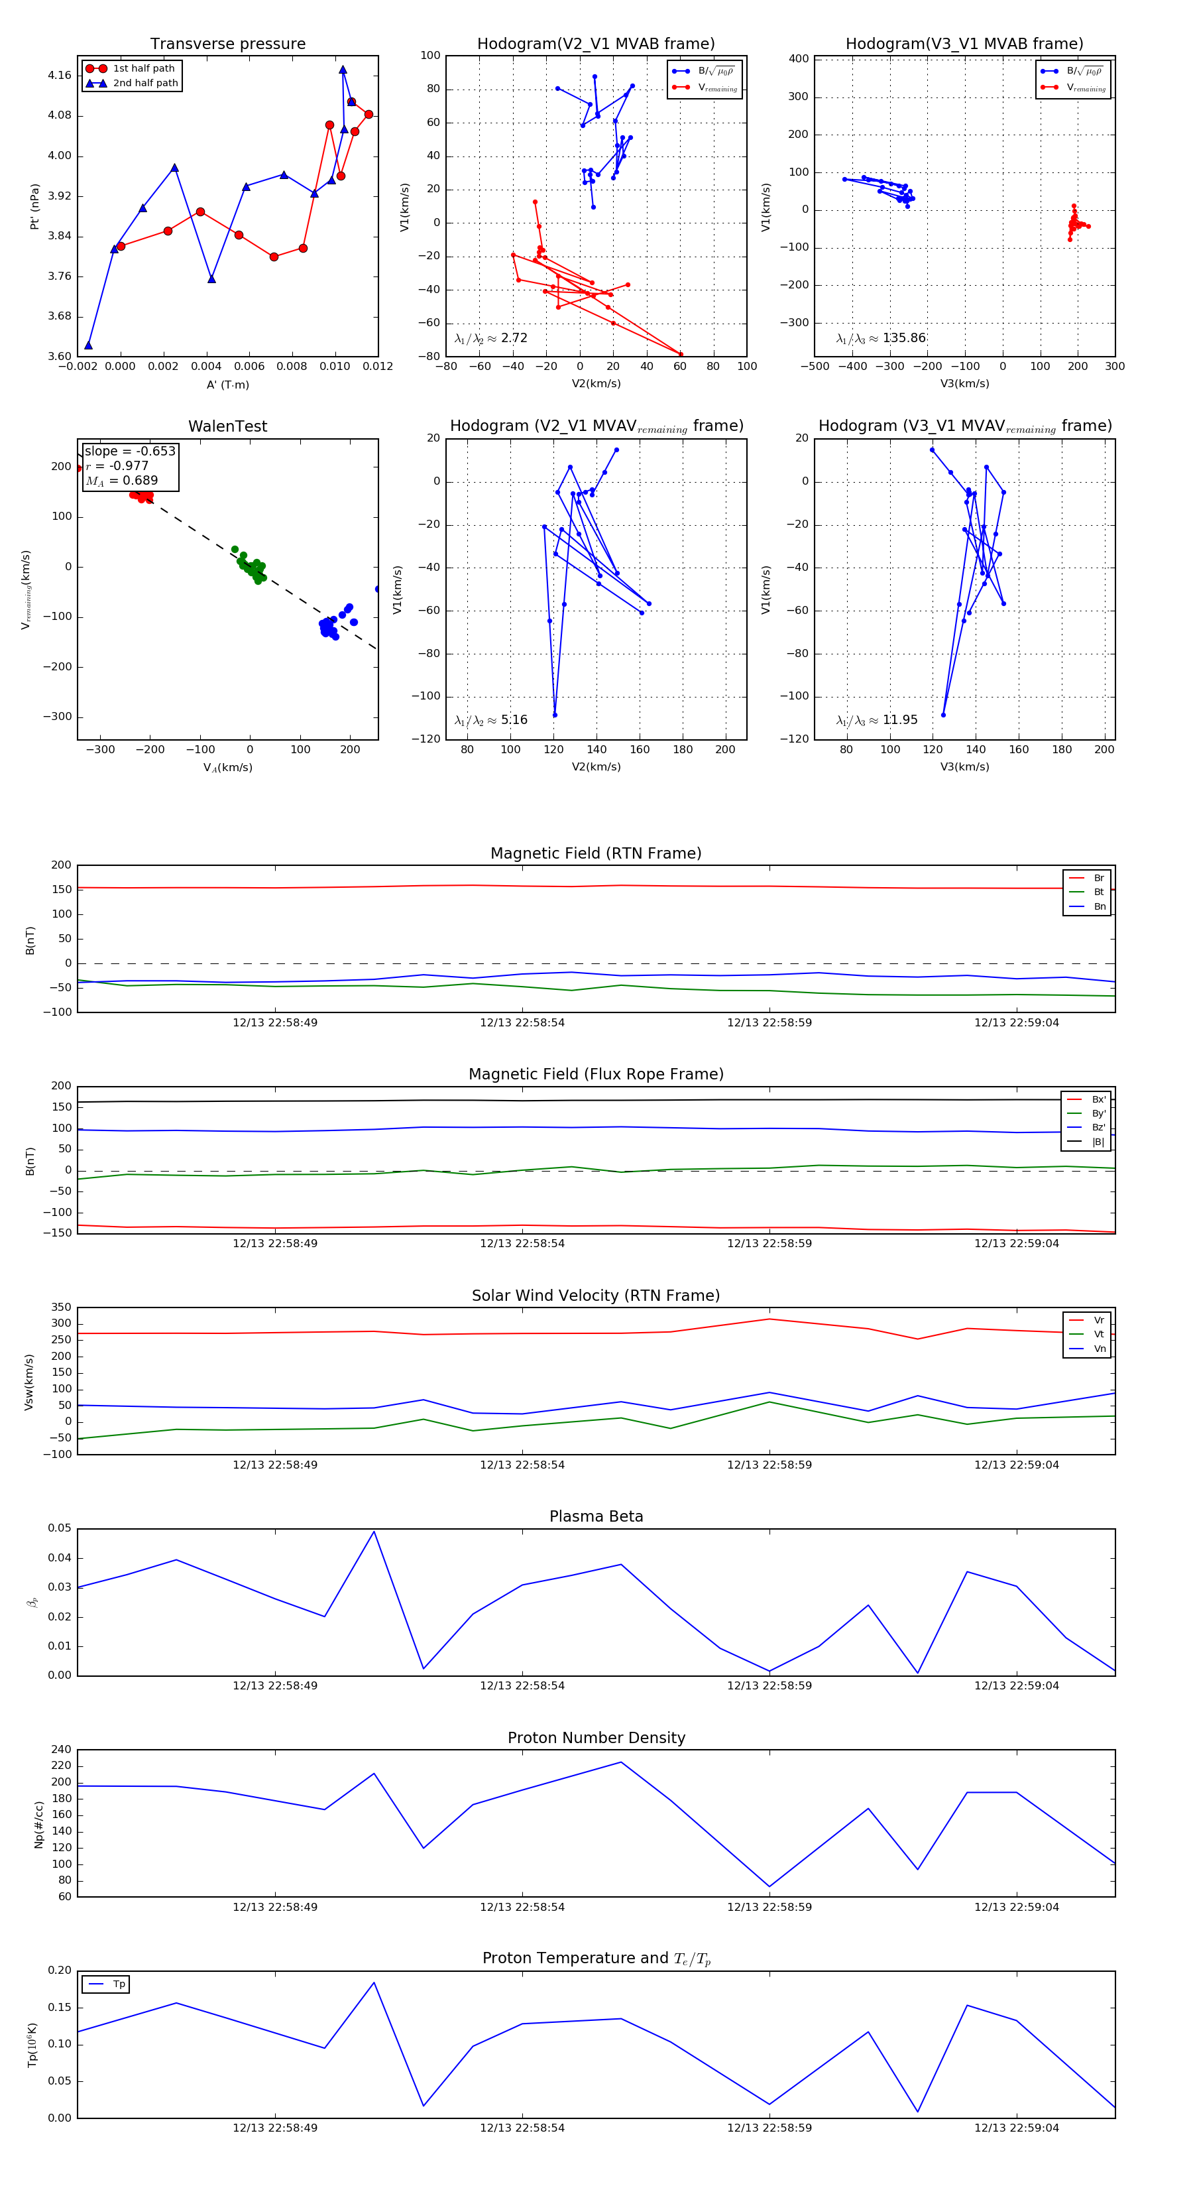
Task: Click the Bx' legend entry
Action: (x=1087, y=1099)
